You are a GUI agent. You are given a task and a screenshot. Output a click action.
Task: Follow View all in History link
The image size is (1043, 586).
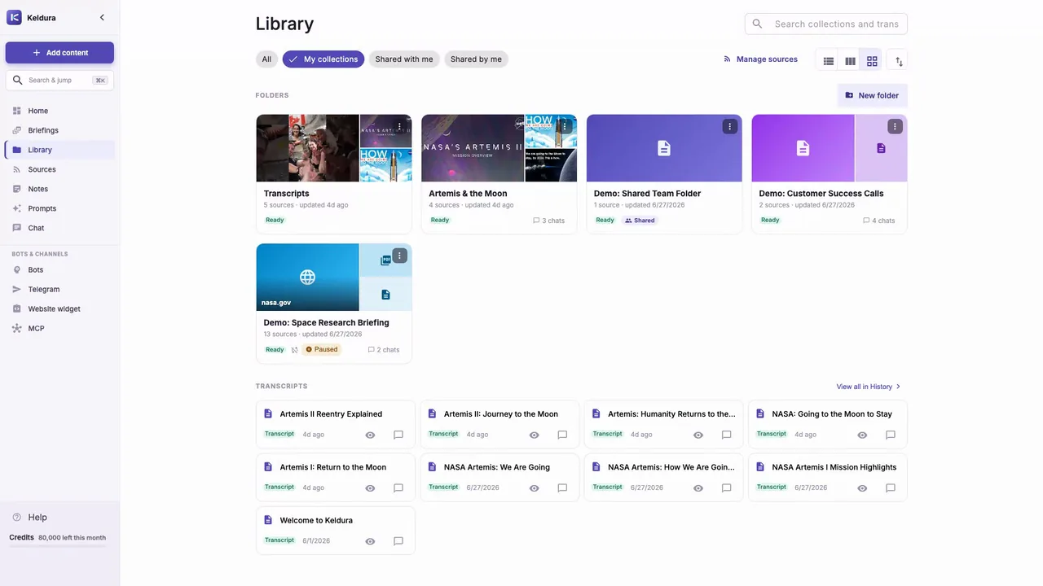point(869,387)
